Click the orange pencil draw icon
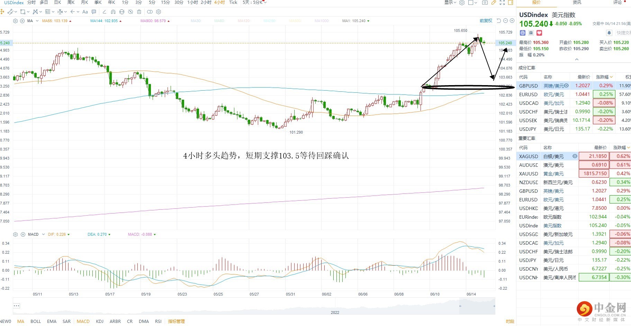This screenshot has width=631, height=326. click(x=494, y=2)
